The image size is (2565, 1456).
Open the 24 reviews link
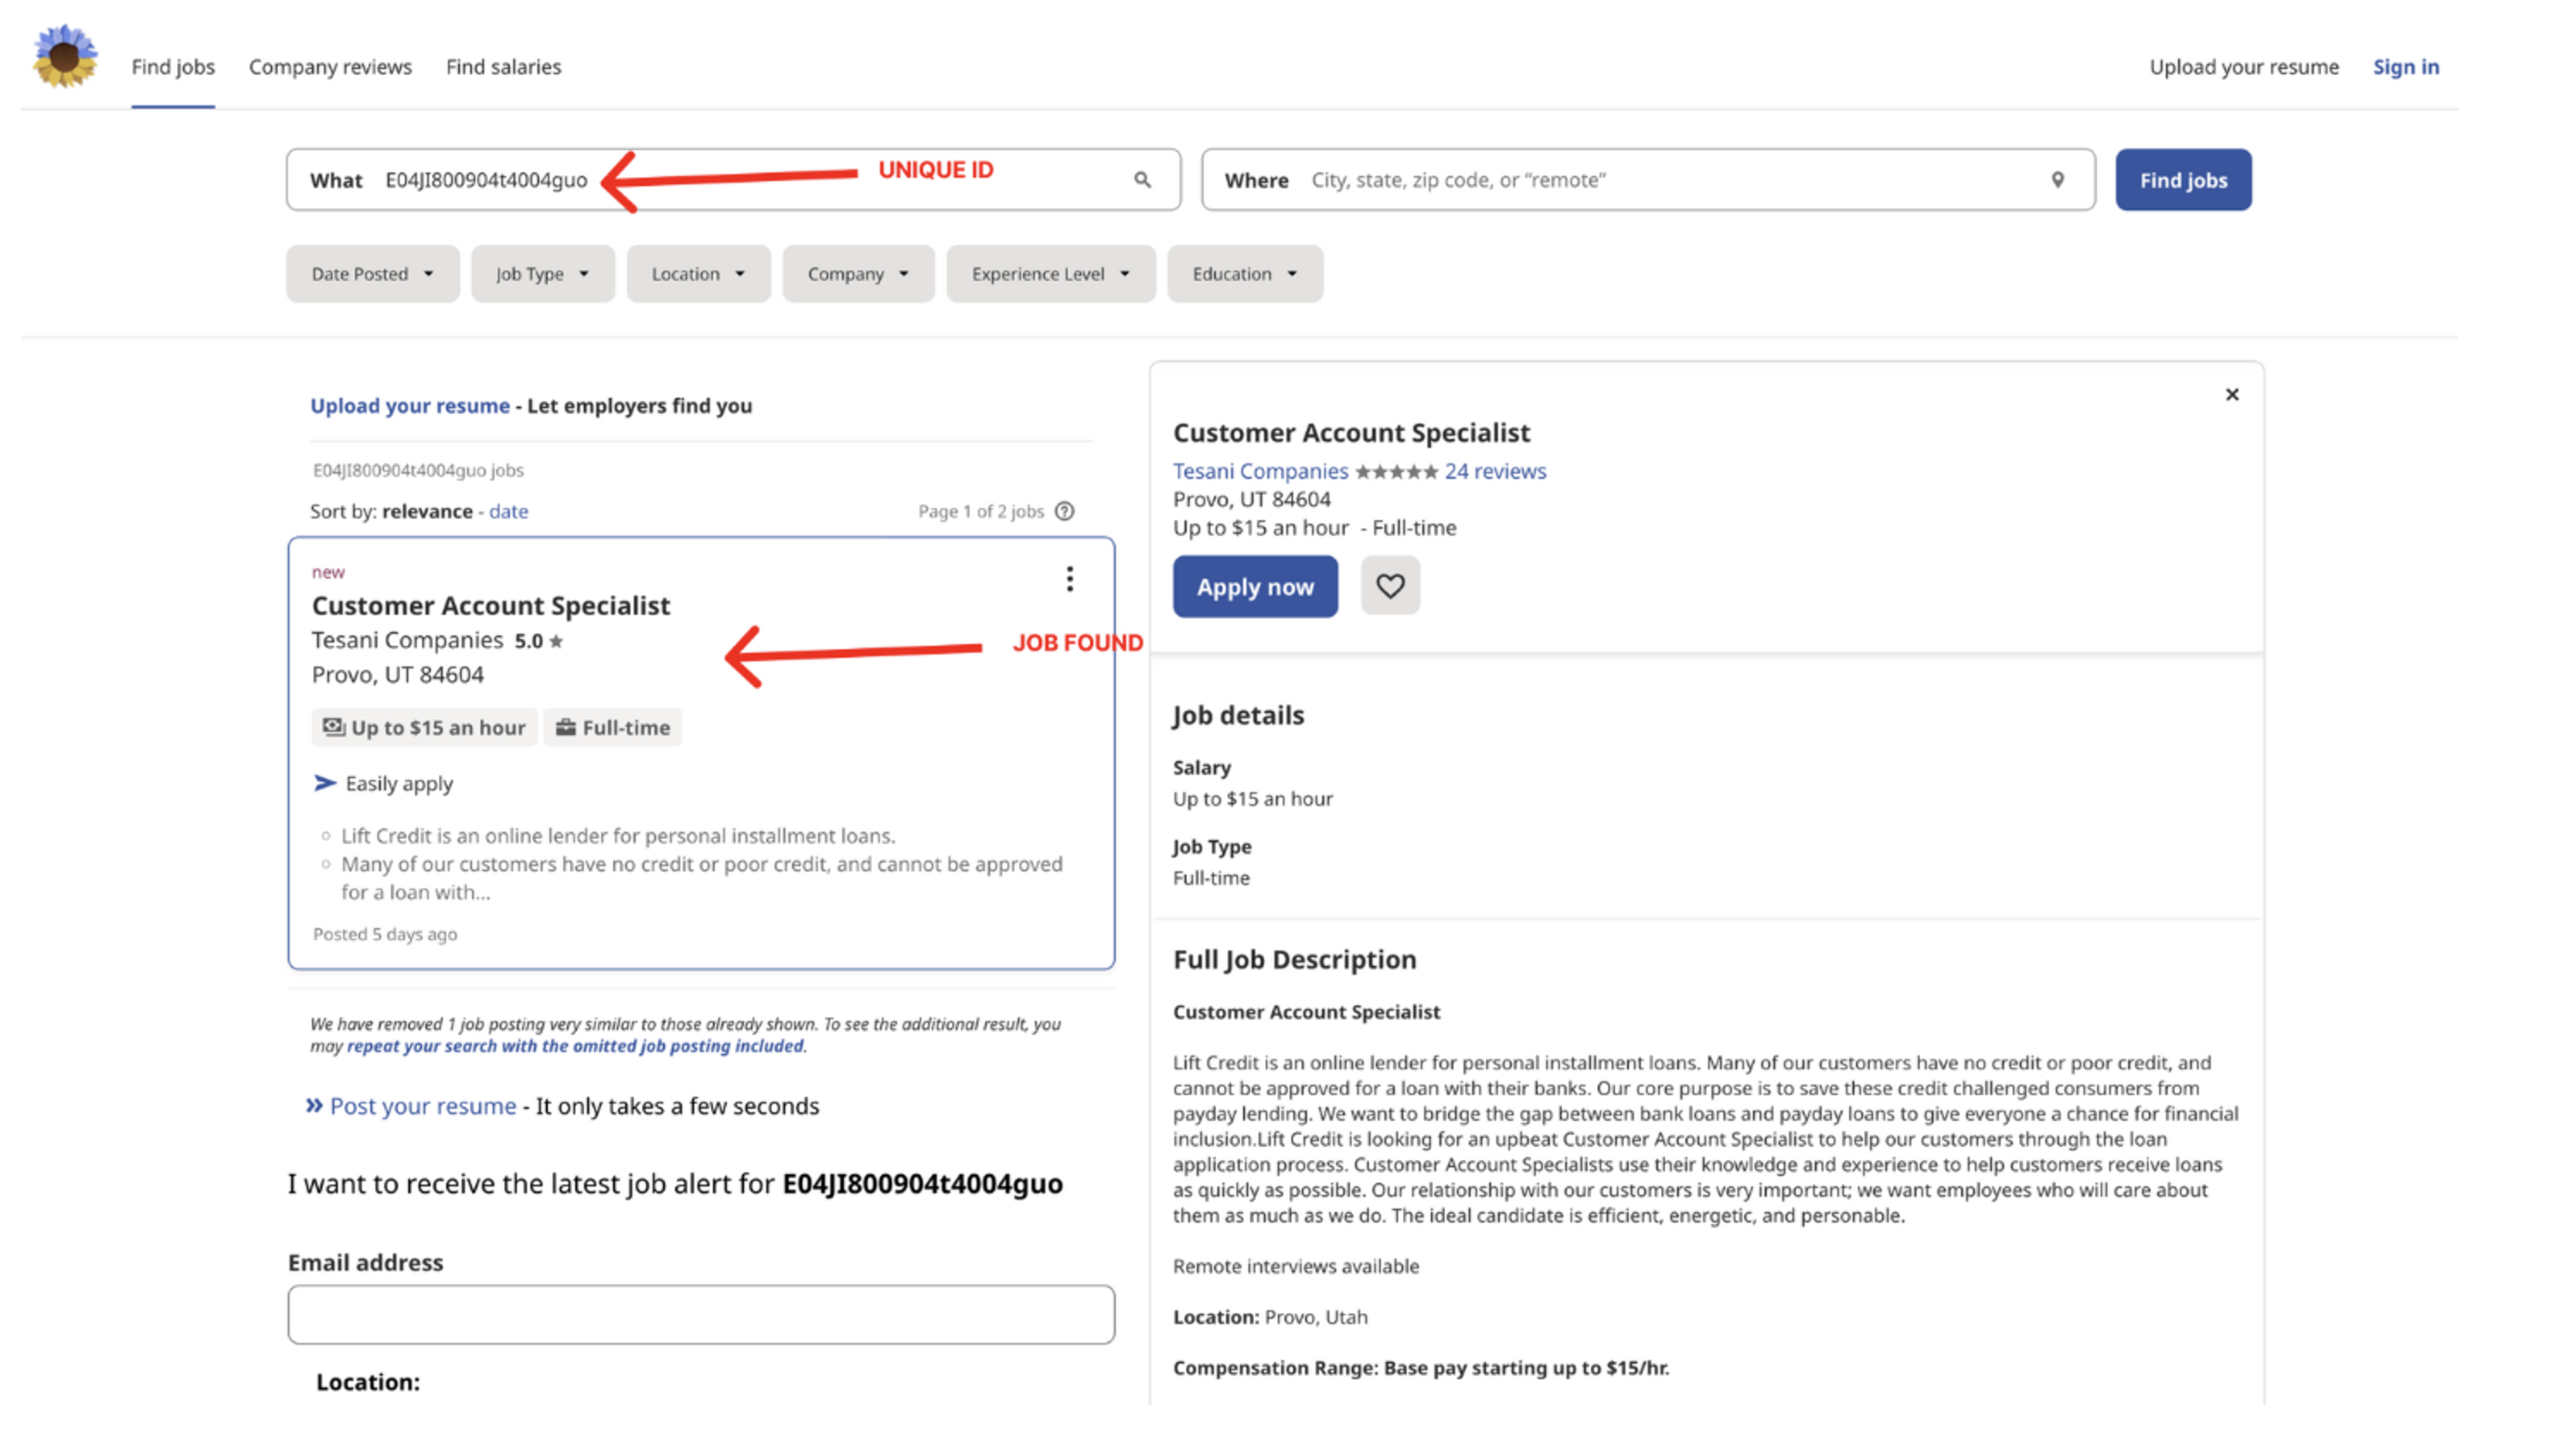[1494, 471]
